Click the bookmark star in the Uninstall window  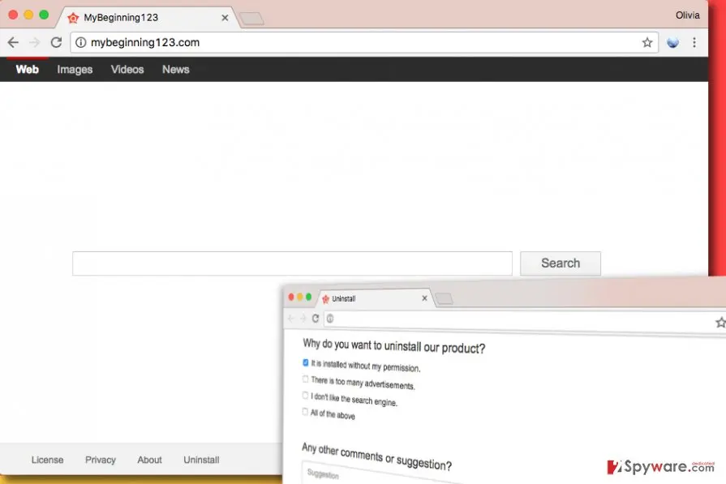tap(720, 323)
